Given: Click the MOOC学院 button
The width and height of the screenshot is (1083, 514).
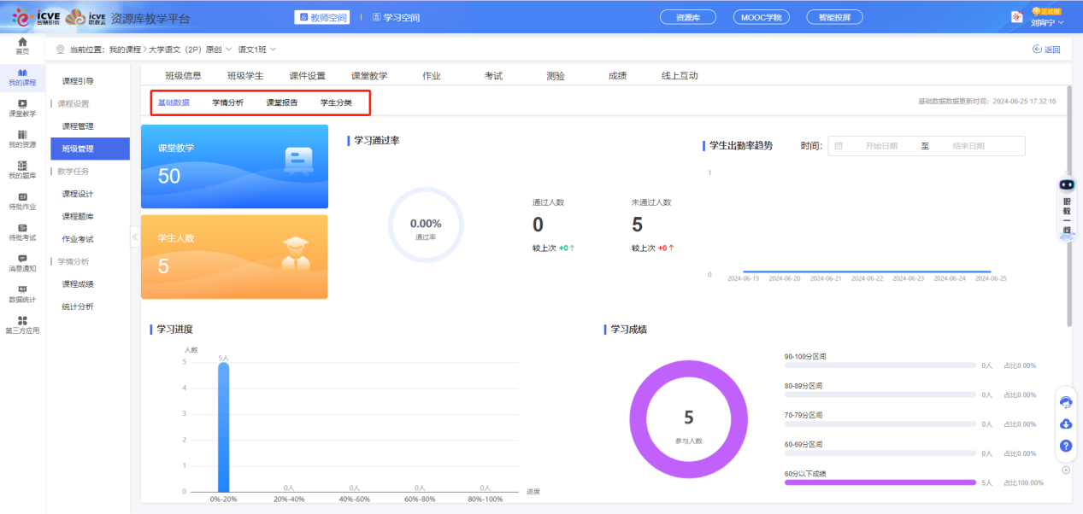Looking at the screenshot, I should point(762,17).
